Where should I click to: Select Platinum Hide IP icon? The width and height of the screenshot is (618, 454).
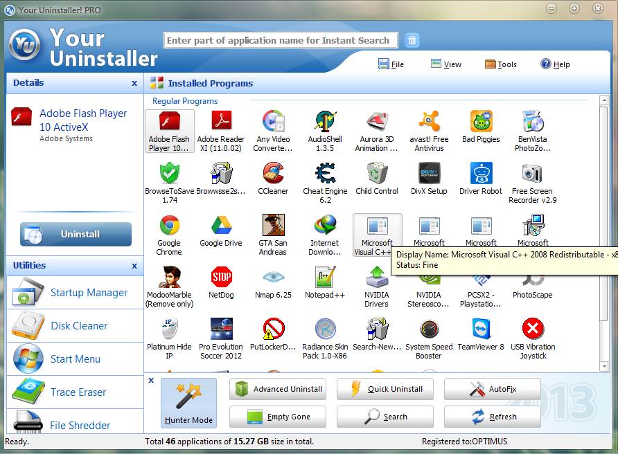(x=170, y=329)
